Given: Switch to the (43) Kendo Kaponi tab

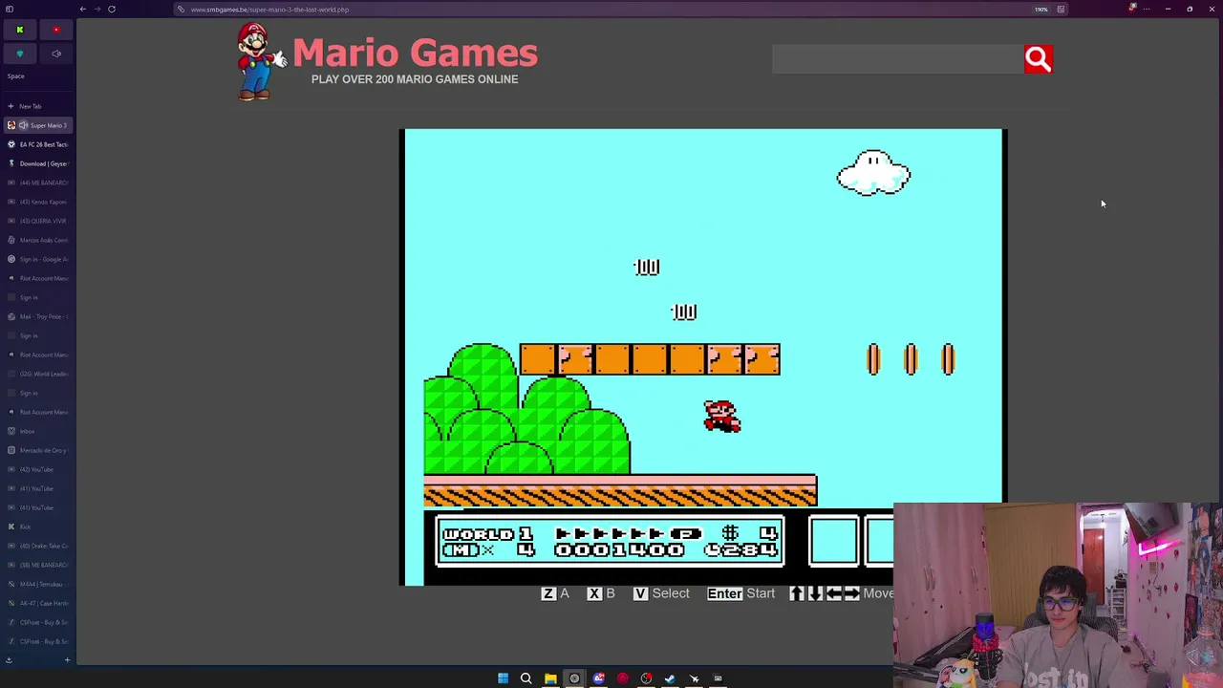Looking at the screenshot, I should coord(38,202).
